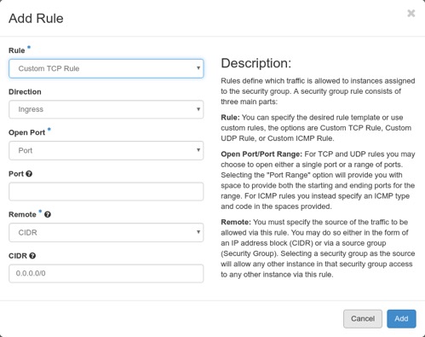Click the Open Port field label
The image size is (425, 337).
(x=27, y=133)
